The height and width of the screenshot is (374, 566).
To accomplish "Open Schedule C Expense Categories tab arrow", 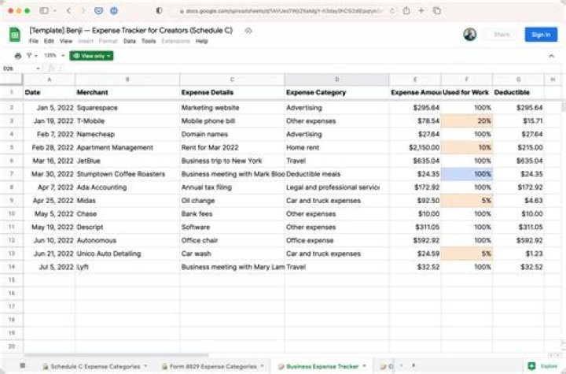I will click(147, 366).
